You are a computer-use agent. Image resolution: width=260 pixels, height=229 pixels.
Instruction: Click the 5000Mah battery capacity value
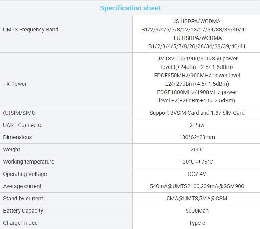(x=197, y=211)
